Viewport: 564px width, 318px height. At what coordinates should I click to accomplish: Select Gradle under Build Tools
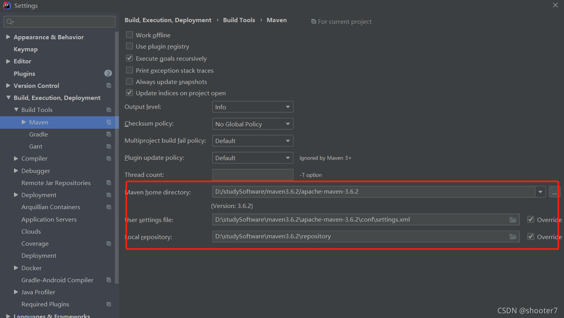[39, 134]
